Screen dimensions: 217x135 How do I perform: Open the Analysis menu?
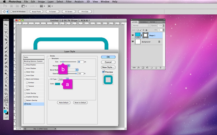(x=79, y=2)
